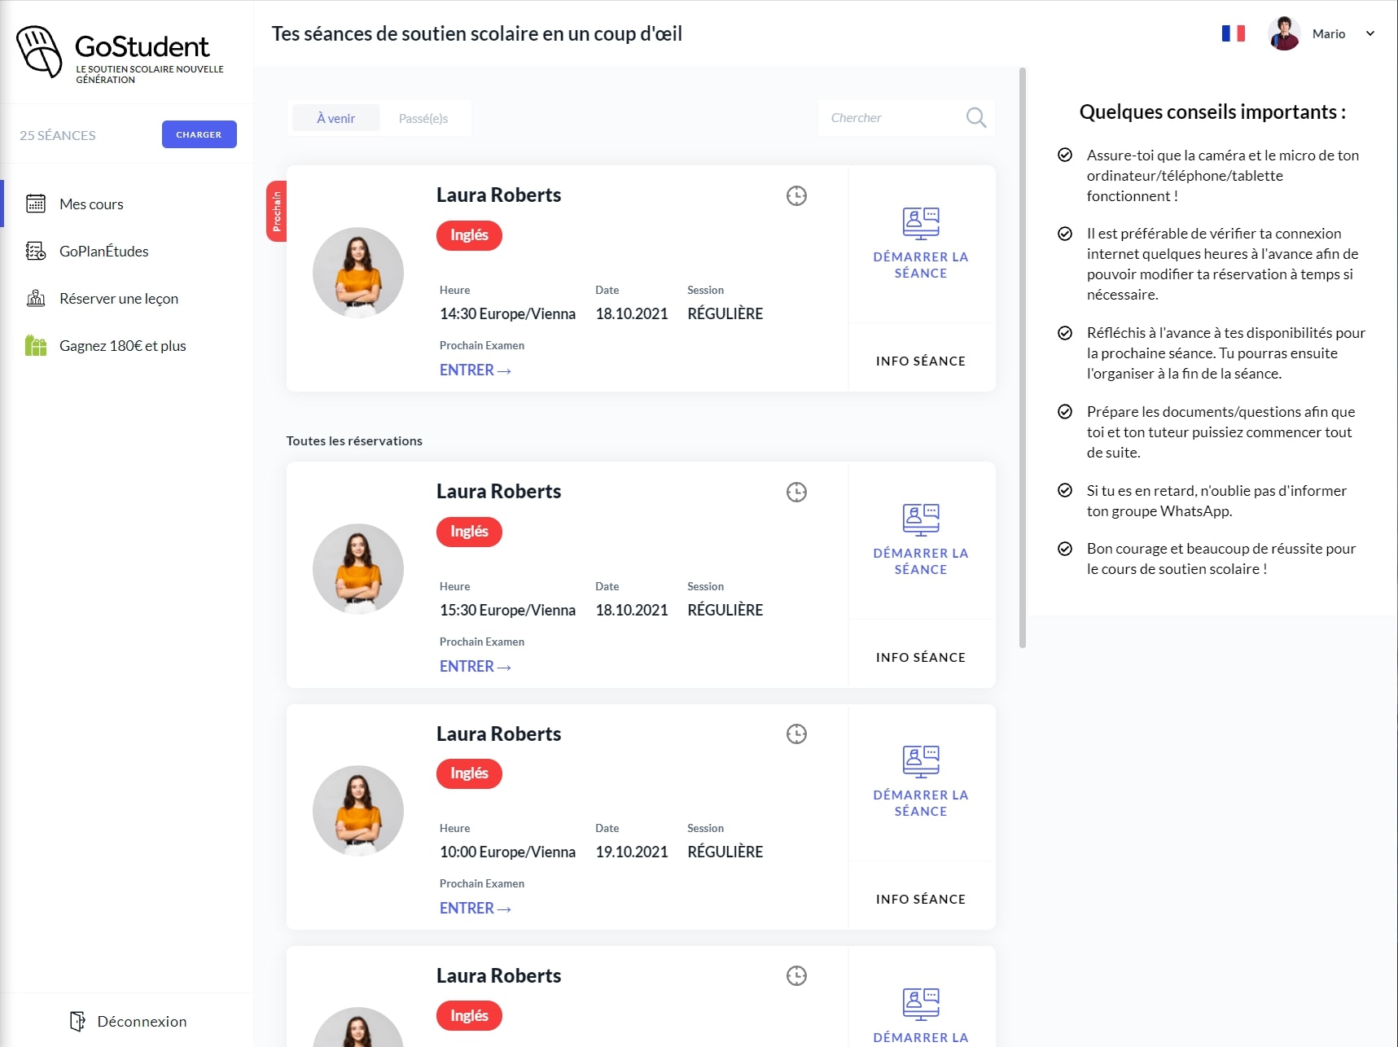The image size is (1398, 1047).
Task: Click the 25 SÉANCES counter text
Action: click(58, 135)
